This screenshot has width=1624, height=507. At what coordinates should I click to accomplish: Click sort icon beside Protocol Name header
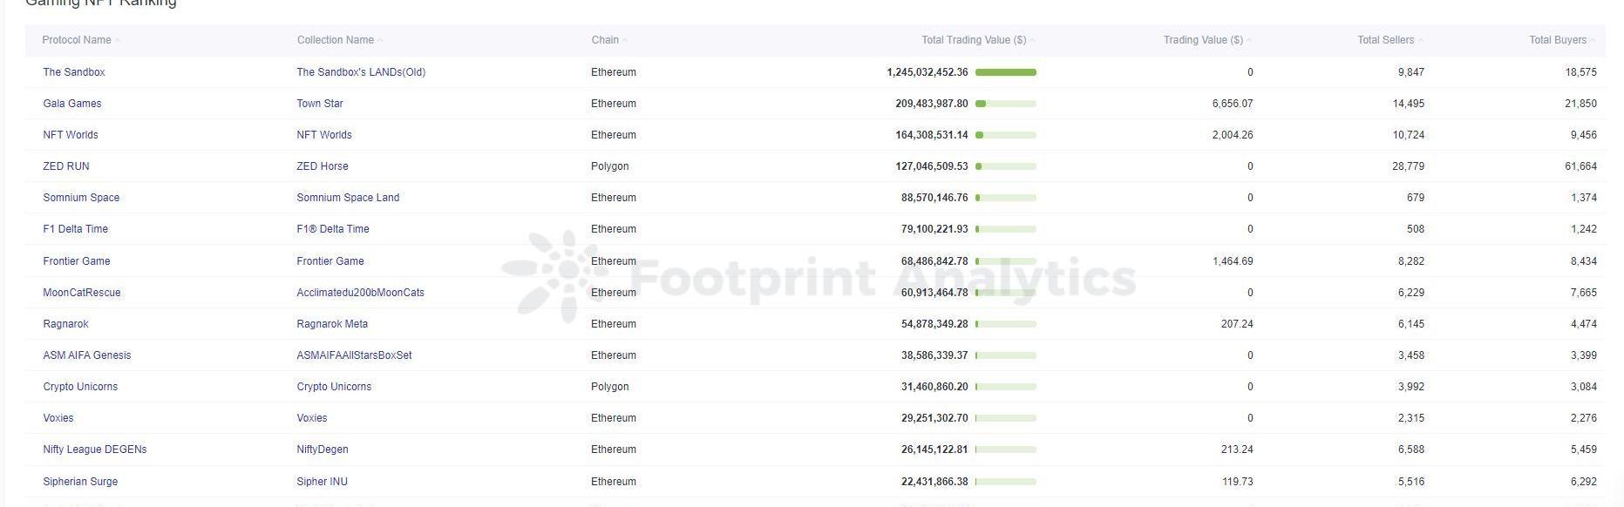pos(118,40)
